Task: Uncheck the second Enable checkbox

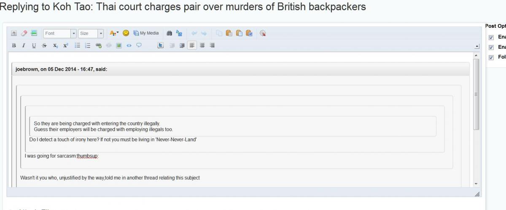Action: click(491, 47)
